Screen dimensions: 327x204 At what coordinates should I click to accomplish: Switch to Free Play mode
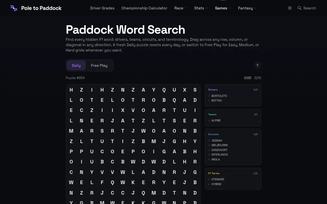point(99,66)
